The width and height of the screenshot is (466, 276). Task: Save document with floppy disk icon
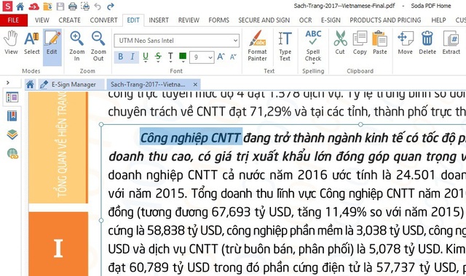pyautogui.click(x=60, y=7)
